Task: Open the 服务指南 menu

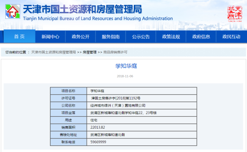Action: pyautogui.click(x=111, y=36)
